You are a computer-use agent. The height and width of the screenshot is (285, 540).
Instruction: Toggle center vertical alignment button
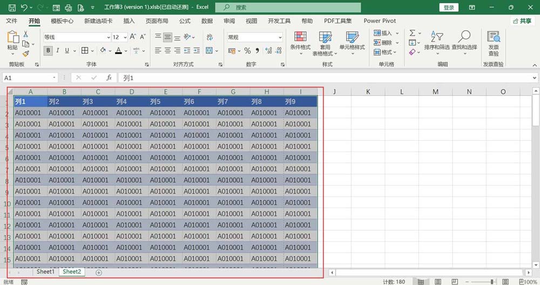167,37
